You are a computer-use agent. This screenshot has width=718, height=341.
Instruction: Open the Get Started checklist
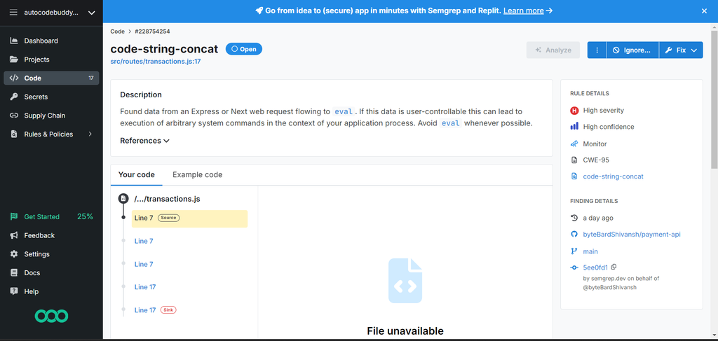[x=41, y=216]
